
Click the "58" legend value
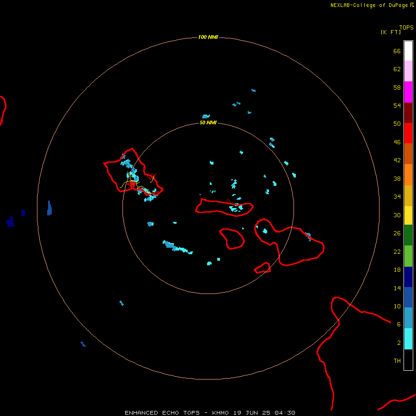[x=397, y=87]
